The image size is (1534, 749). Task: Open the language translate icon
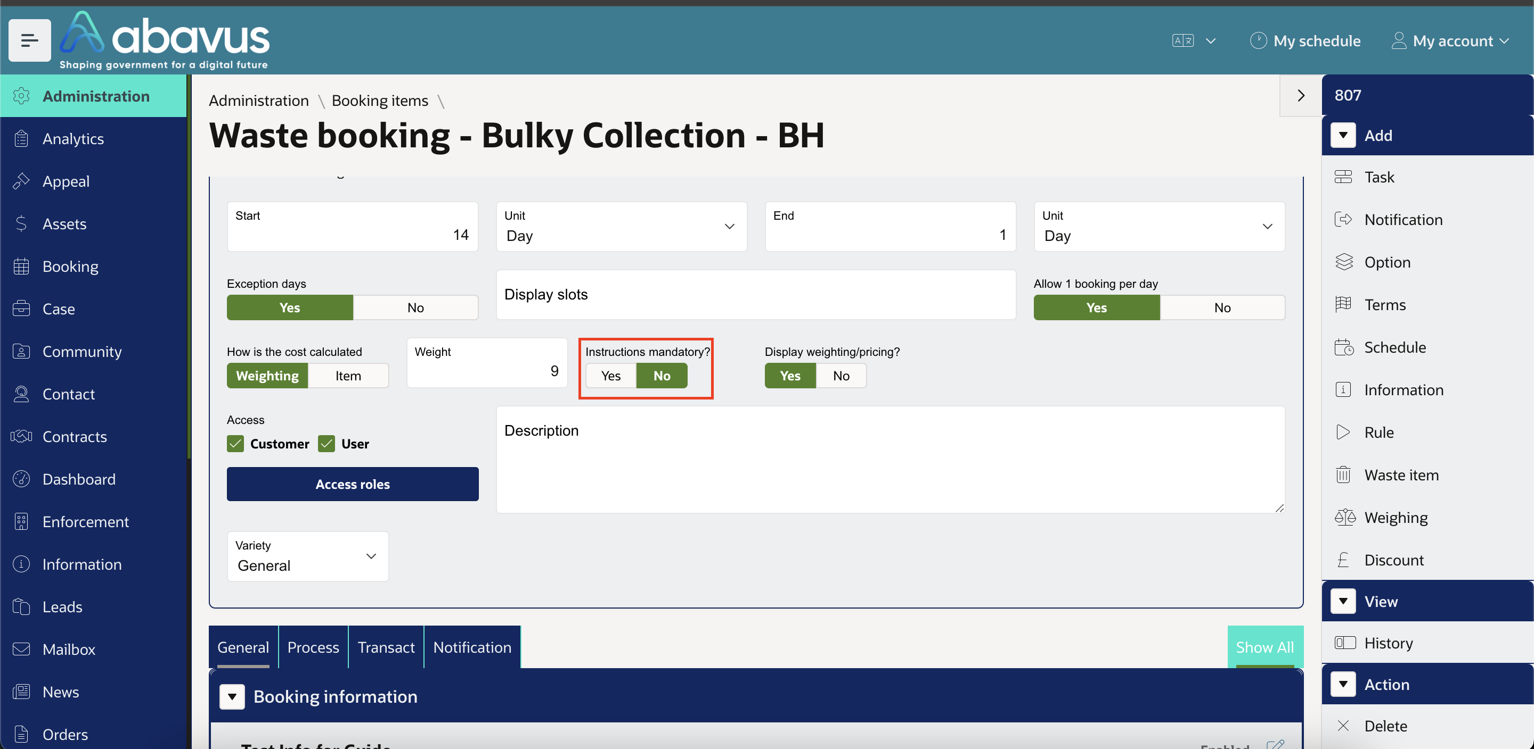click(1182, 40)
